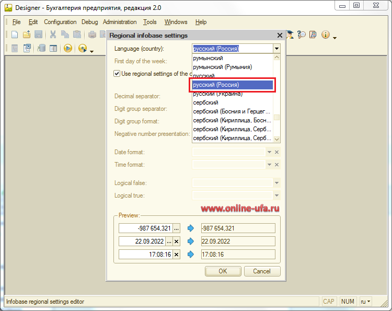The height and width of the screenshot is (311, 392).
Task: Click the Paste clipboard icon
Action: (x=77, y=34)
